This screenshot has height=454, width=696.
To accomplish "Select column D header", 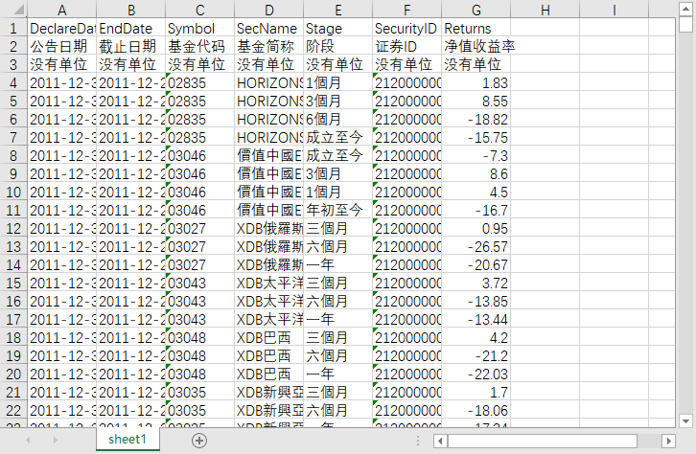I will click(269, 10).
